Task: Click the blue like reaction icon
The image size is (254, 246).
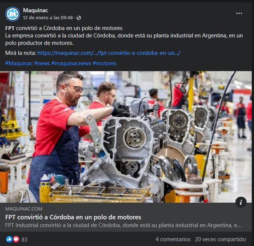Action: [9, 239]
